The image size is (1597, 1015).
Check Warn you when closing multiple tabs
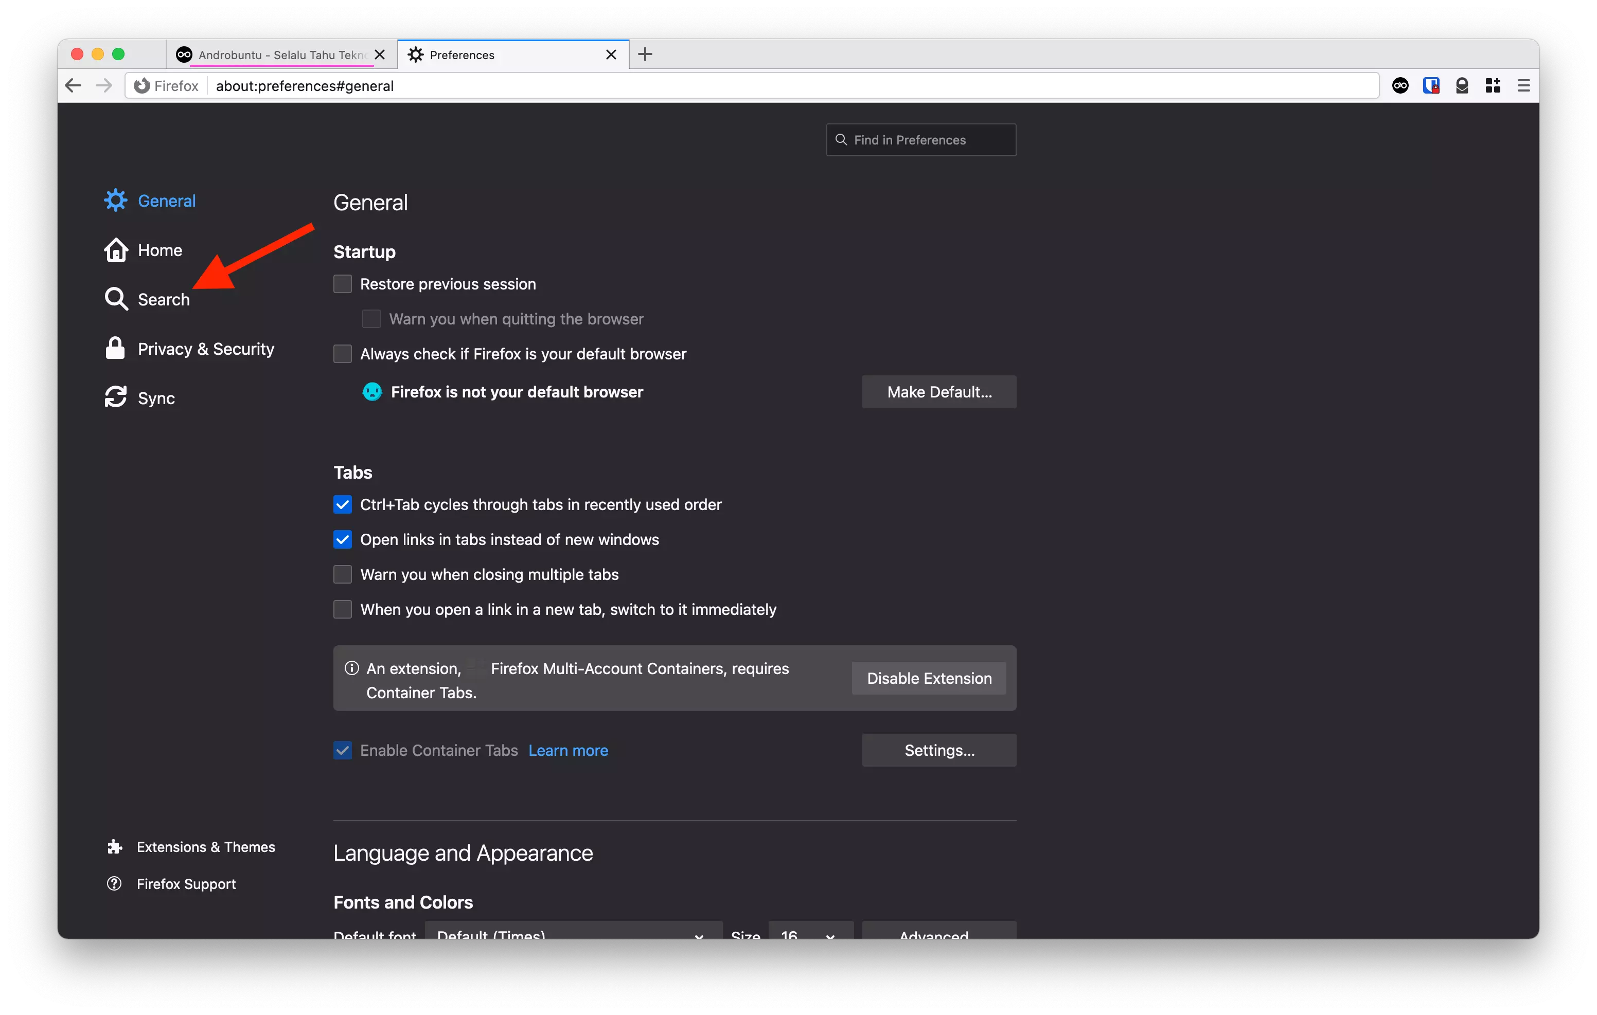[x=342, y=574]
